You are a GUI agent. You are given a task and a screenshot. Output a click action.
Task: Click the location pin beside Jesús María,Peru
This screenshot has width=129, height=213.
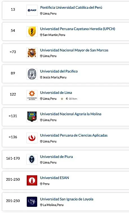pyautogui.click(x=41, y=78)
